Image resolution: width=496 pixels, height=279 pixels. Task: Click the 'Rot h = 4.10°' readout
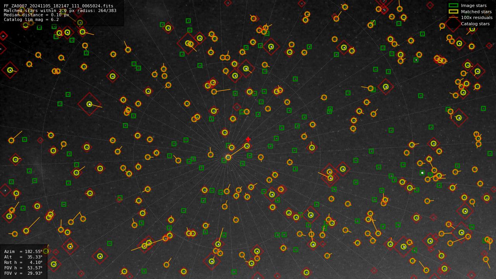pos(23,262)
